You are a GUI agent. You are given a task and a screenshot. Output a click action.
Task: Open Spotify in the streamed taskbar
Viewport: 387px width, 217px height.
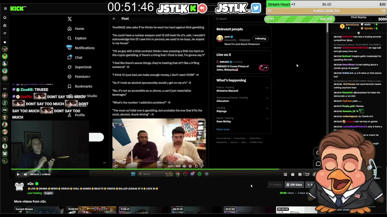[x=200, y=174]
